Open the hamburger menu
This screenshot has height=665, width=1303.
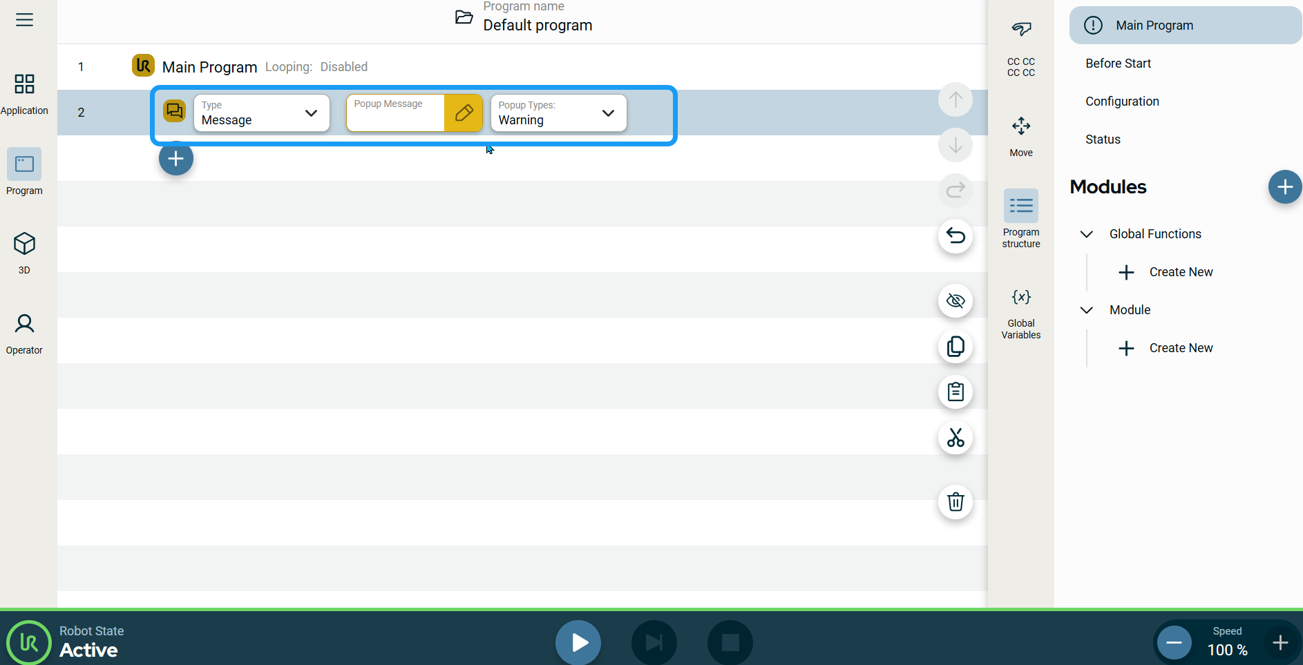[x=24, y=19]
